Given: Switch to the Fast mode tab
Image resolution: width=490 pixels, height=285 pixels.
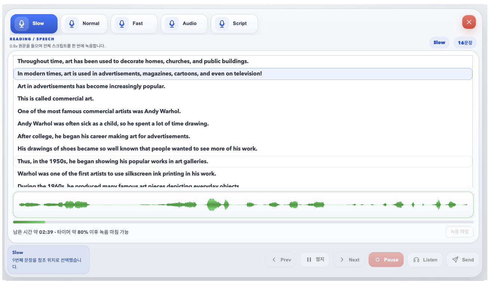Looking at the screenshot, I should (134, 24).
